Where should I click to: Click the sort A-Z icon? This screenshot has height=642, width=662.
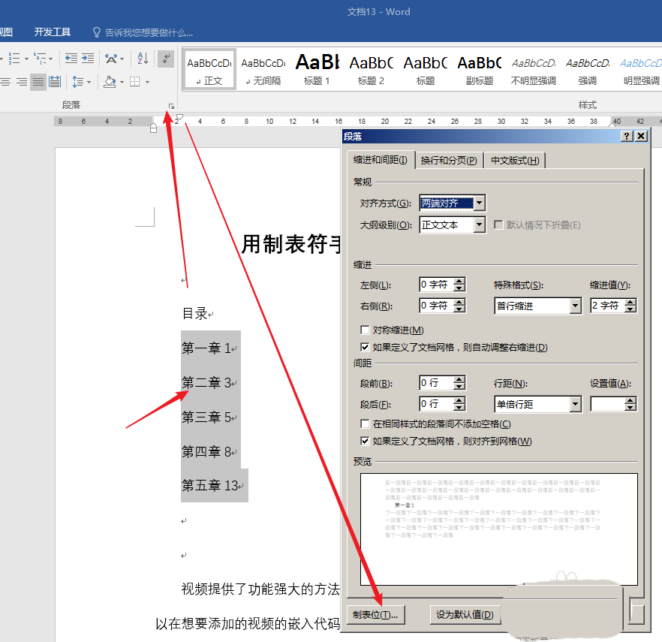(x=142, y=59)
